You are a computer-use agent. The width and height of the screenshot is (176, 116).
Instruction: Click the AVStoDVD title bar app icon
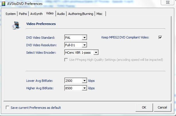3,3
